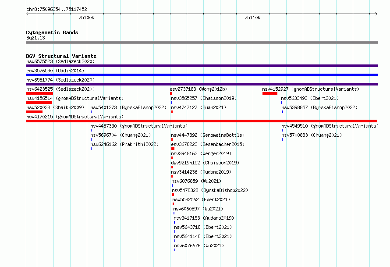Viewport: 390px width, 267px height.
Task: Click the red marker under esv3678223
Action: tap(173, 149)
